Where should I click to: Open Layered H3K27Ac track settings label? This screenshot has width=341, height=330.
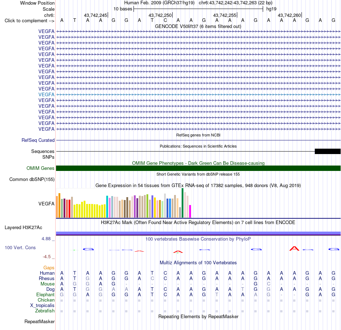(23, 228)
